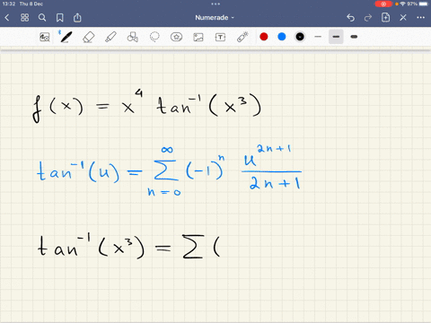
Task: Bookmark the current page
Action: [x=60, y=18]
